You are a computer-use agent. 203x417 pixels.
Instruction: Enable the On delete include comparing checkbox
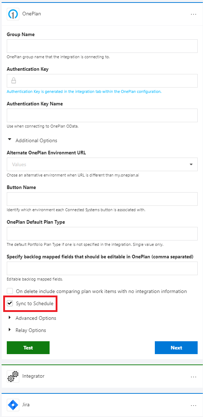pos(10,291)
